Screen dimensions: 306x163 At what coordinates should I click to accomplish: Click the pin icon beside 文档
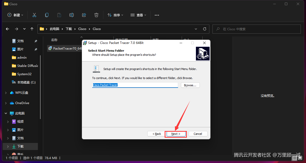point(36,41)
